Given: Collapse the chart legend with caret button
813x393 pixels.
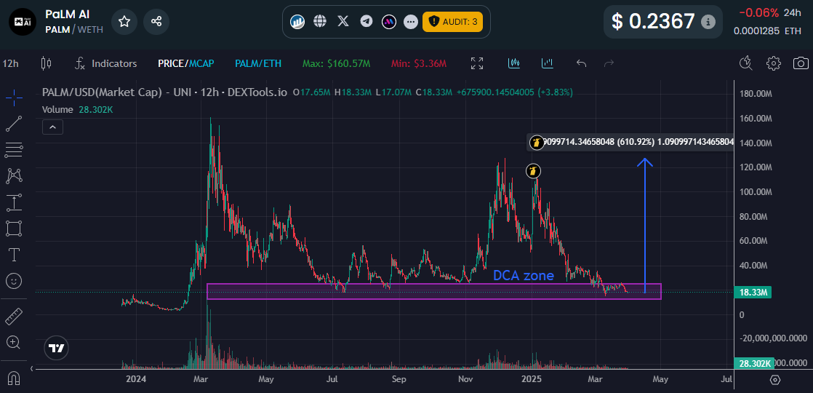Looking at the screenshot, I should [x=53, y=127].
